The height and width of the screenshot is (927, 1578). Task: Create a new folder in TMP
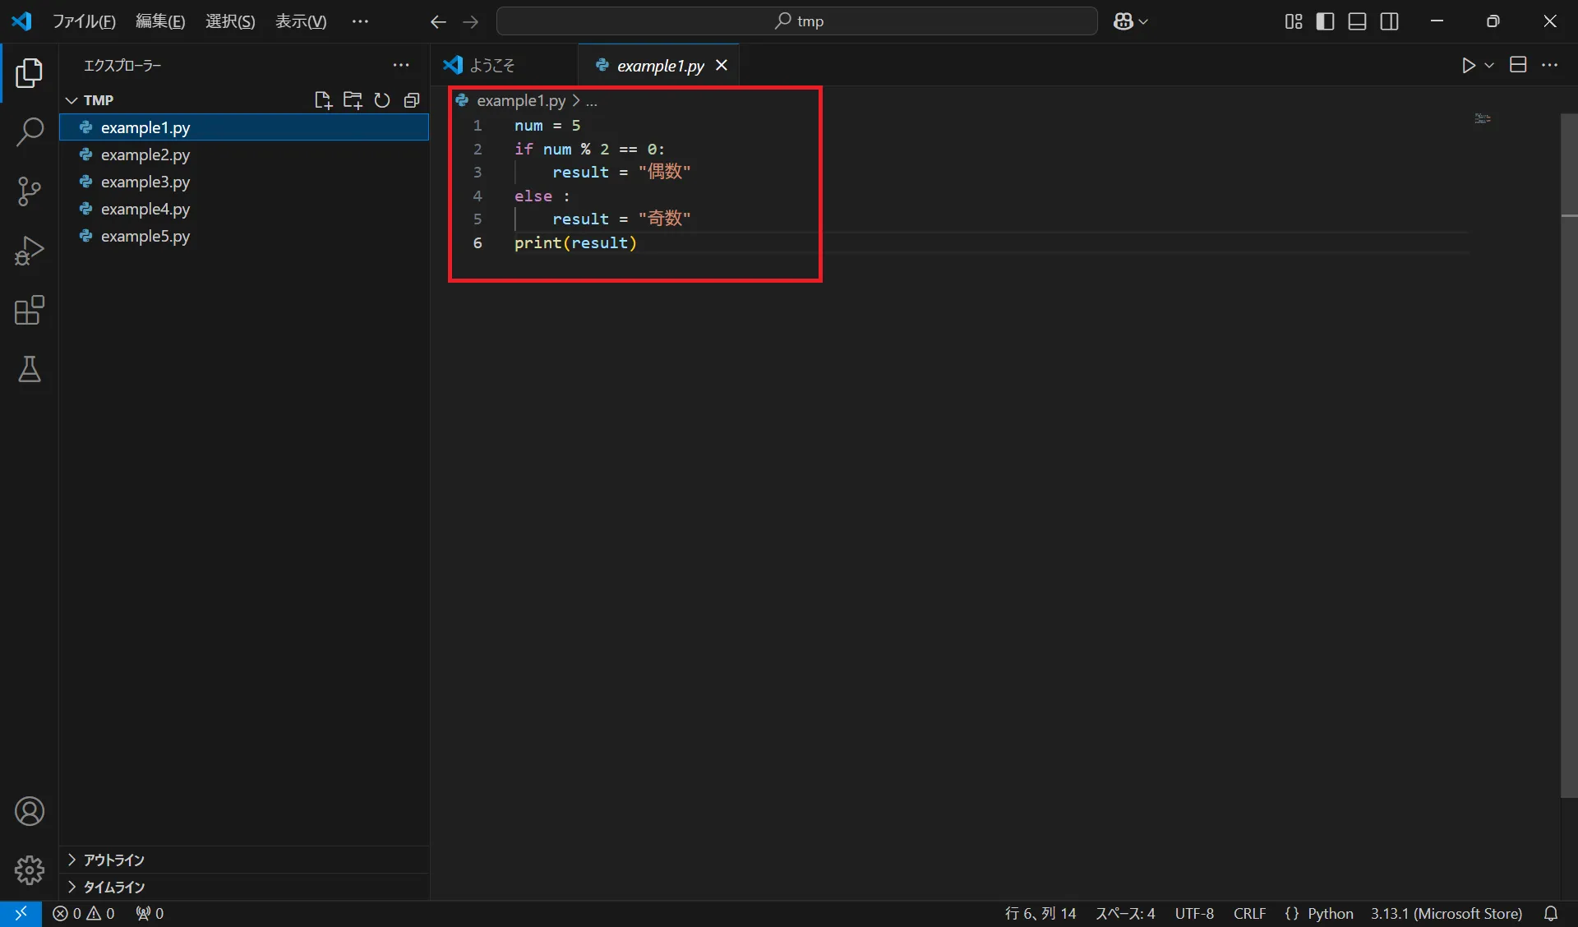click(x=353, y=100)
